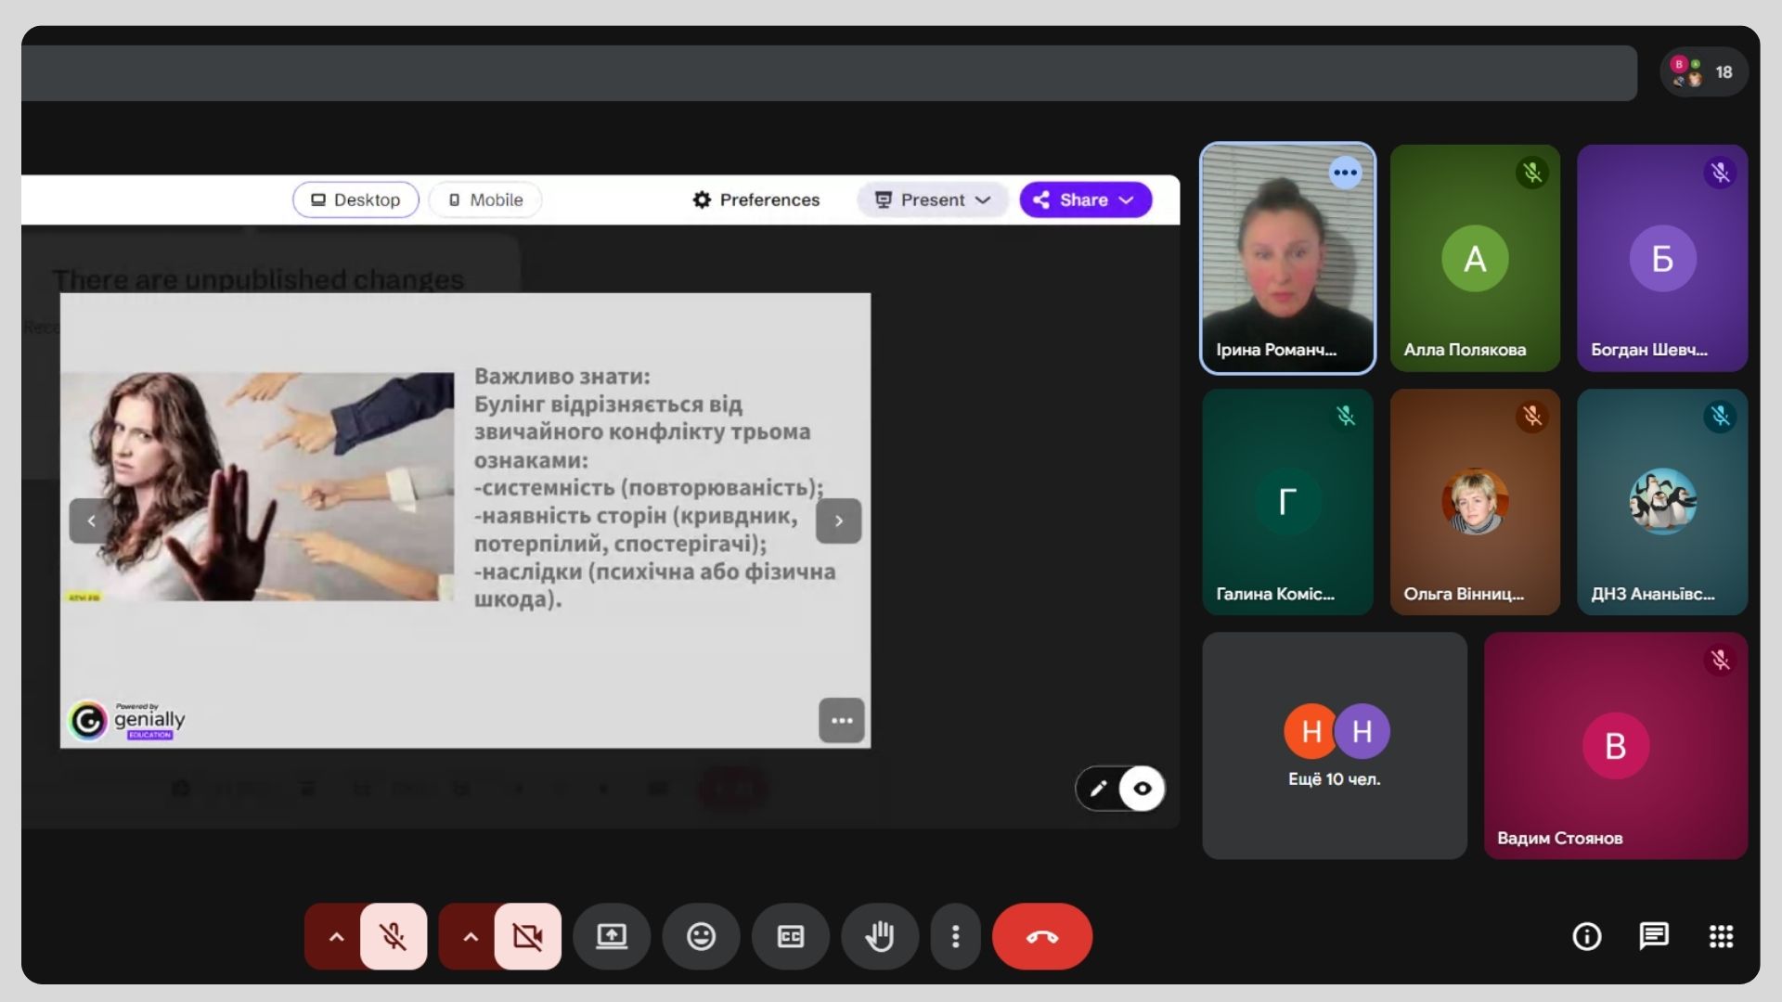Viewport: 1782px width, 1002px height.
Task: Expand video settings arrow beside camera
Action: pyautogui.click(x=471, y=936)
